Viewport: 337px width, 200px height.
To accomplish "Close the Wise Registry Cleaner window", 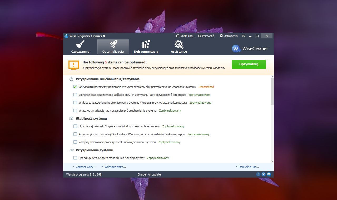I will coord(267,36).
